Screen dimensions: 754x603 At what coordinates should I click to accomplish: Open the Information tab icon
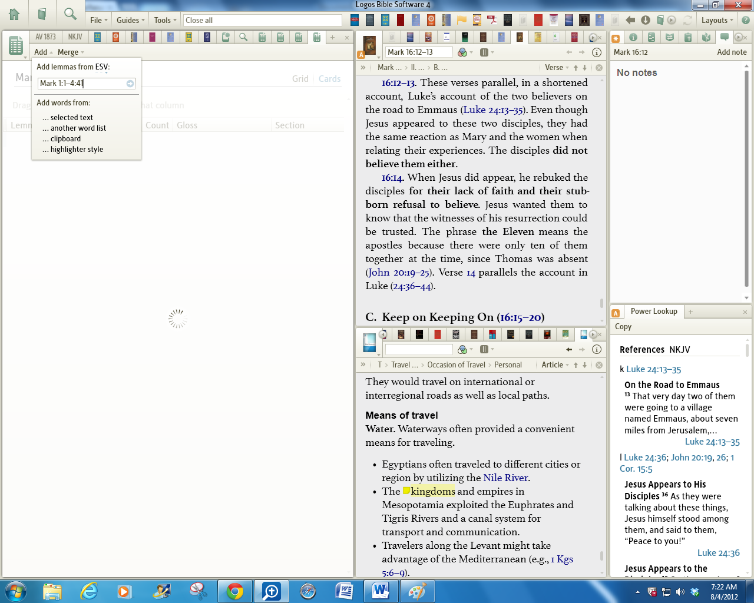click(x=633, y=37)
